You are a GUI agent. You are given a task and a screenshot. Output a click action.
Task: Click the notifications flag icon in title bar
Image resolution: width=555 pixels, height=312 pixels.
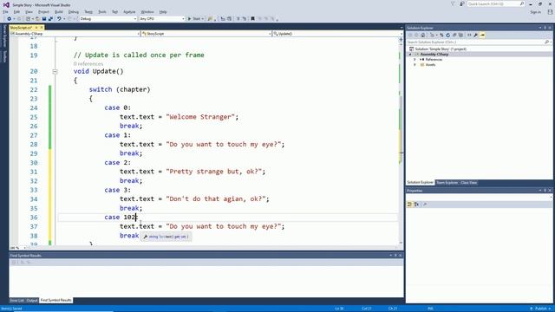pyautogui.click(x=453, y=3)
